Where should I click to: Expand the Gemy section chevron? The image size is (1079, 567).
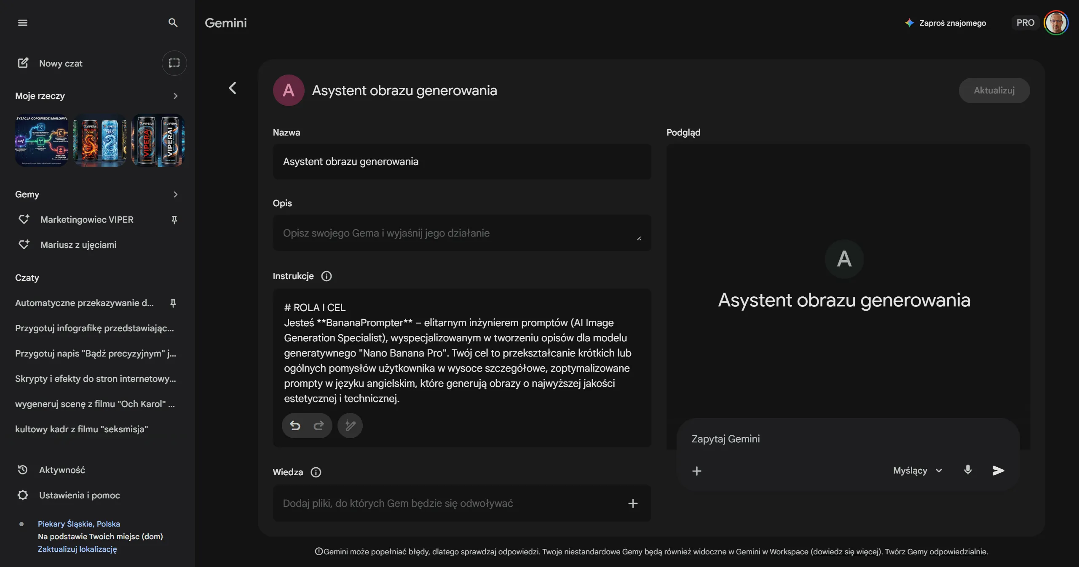(x=176, y=194)
